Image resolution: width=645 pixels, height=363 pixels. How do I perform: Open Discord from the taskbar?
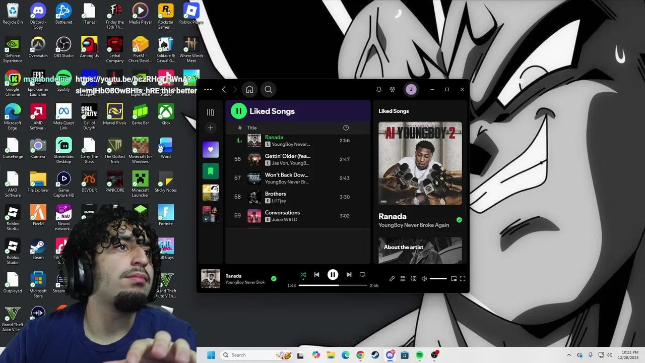pyautogui.click(x=390, y=355)
